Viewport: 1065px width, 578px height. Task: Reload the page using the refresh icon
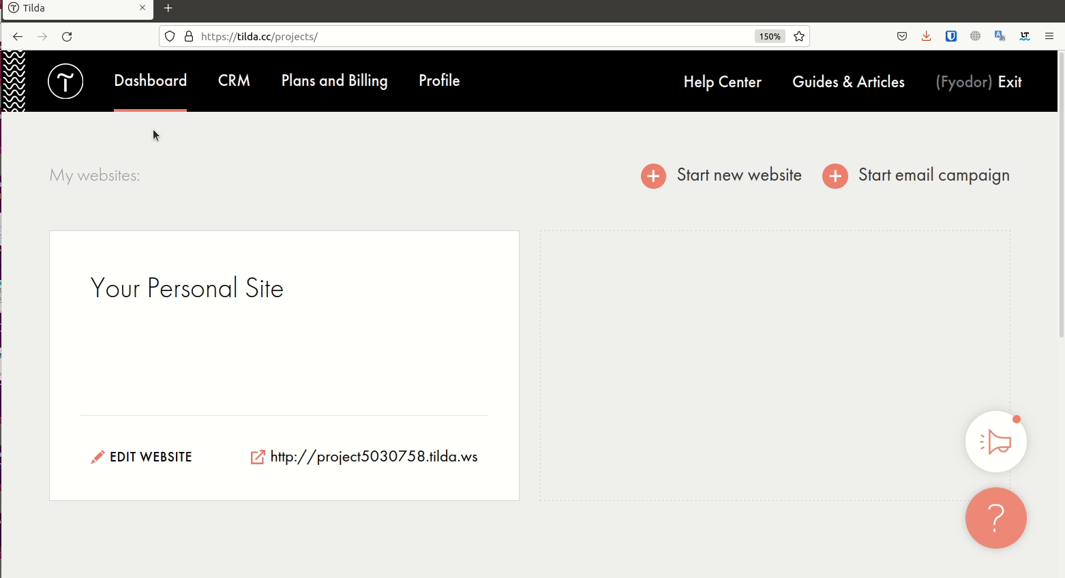[x=67, y=36]
